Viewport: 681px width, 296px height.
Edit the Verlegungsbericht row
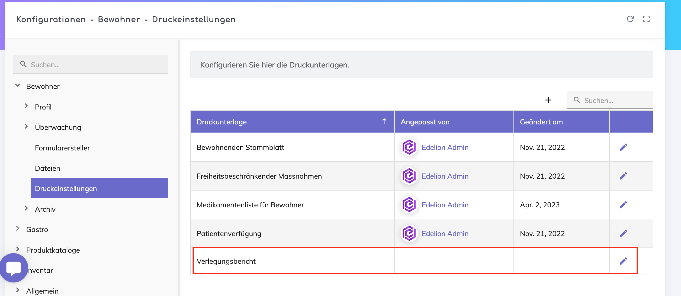coord(623,261)
